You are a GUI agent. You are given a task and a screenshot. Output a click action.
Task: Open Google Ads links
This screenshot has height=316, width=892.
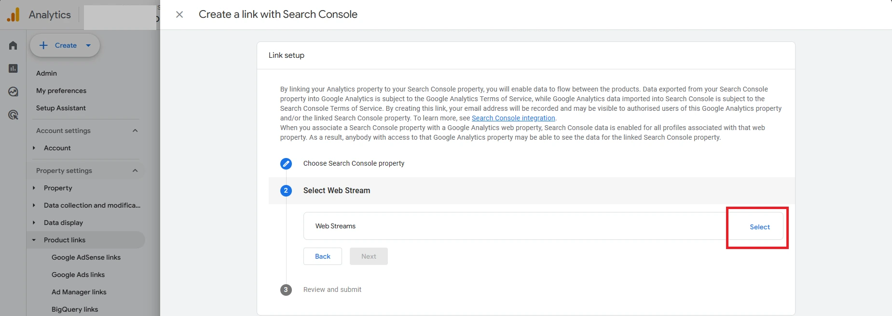78,275
